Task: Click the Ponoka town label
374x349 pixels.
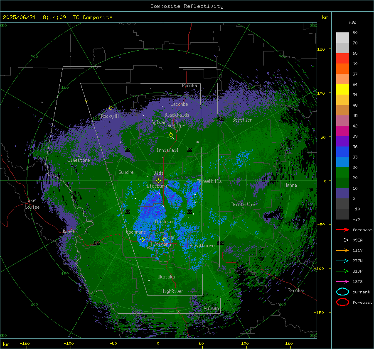Action: click(189, 85)
